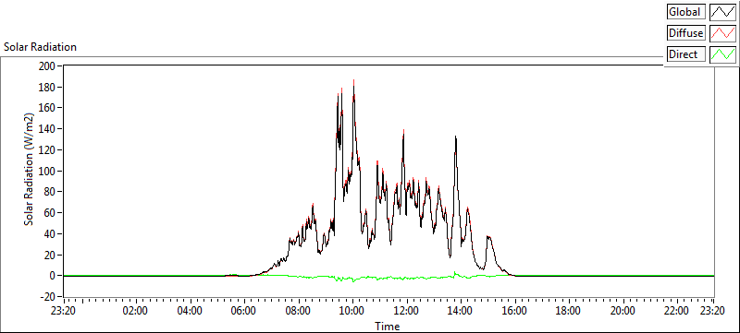Click the Time axis label
This screenshot has height=333, width=740.
(388, 326)
